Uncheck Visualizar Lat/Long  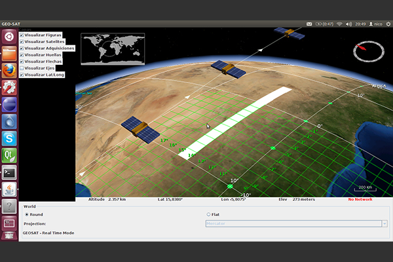click(22, 75)
